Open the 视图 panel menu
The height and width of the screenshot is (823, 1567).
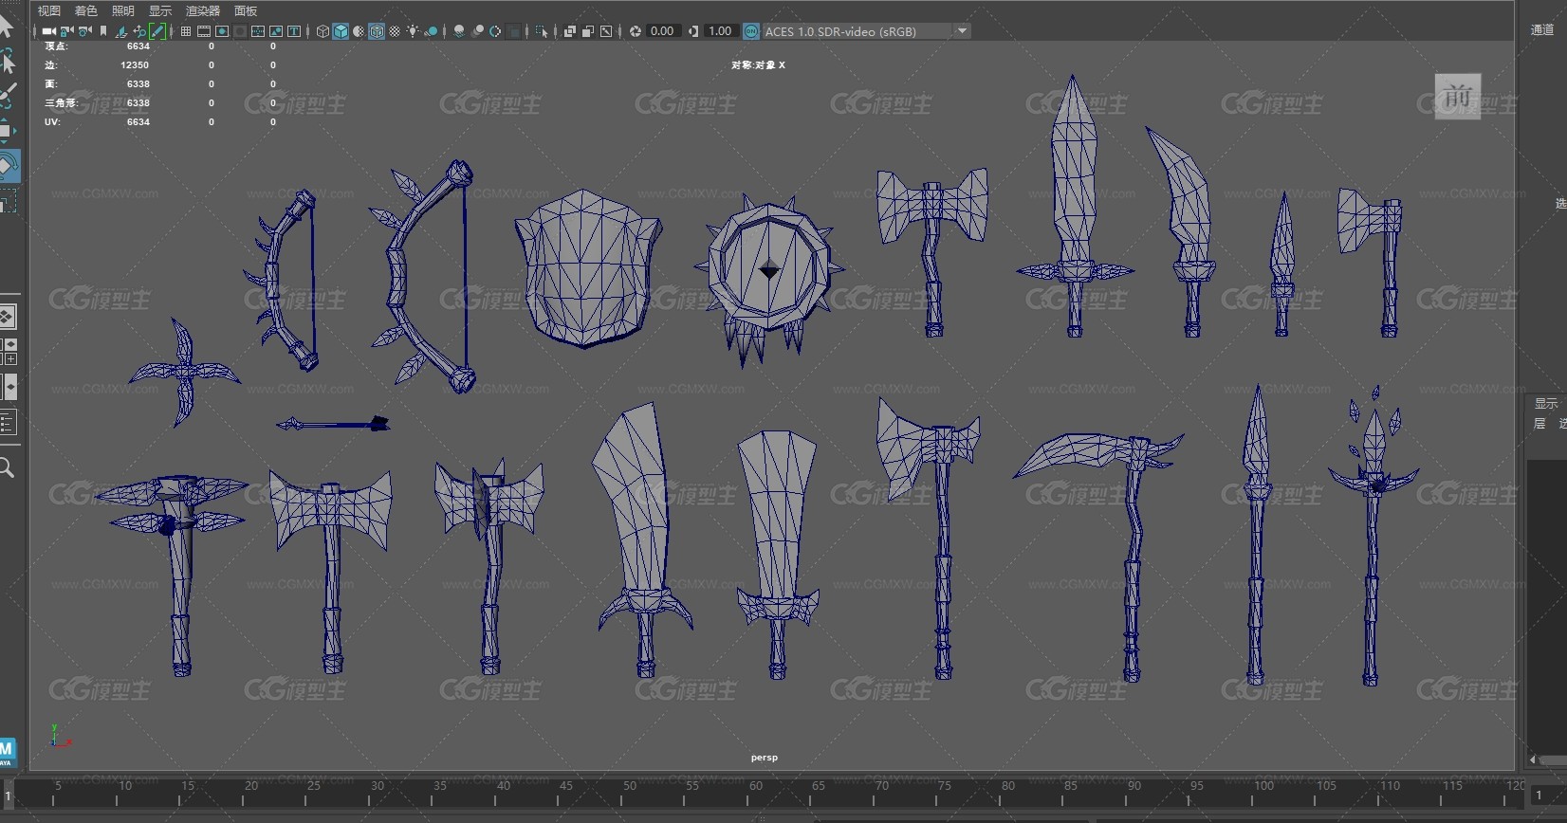pos(48,10)
